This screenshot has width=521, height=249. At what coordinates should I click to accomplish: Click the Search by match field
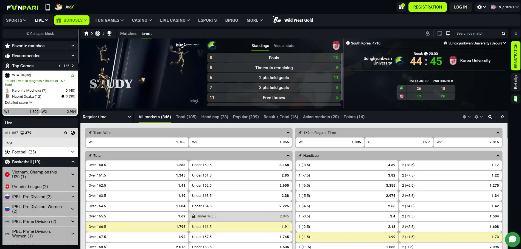tap(477, 33)
